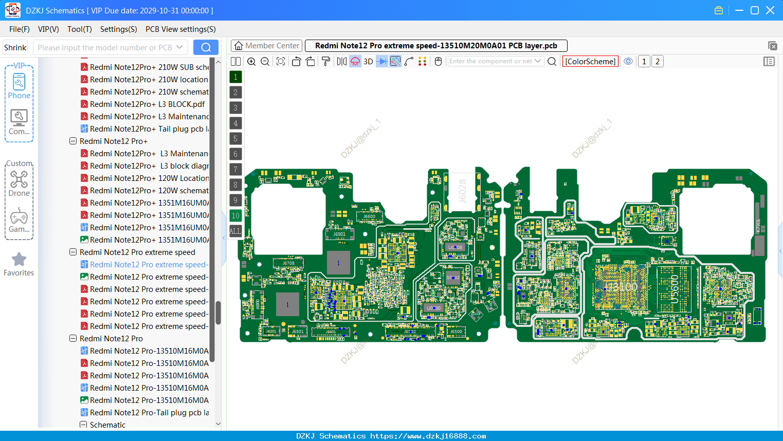Toggle the red highlight tool

click(355, 61)
